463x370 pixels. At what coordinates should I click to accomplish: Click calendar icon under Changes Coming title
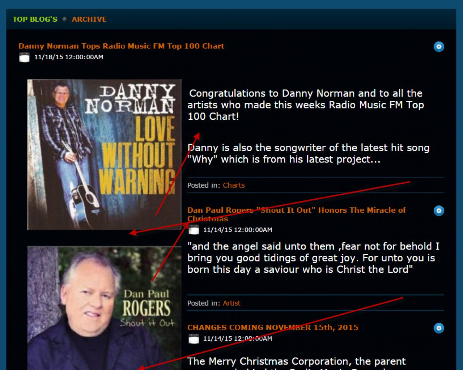pyautogui.click(x=194, y=339)
